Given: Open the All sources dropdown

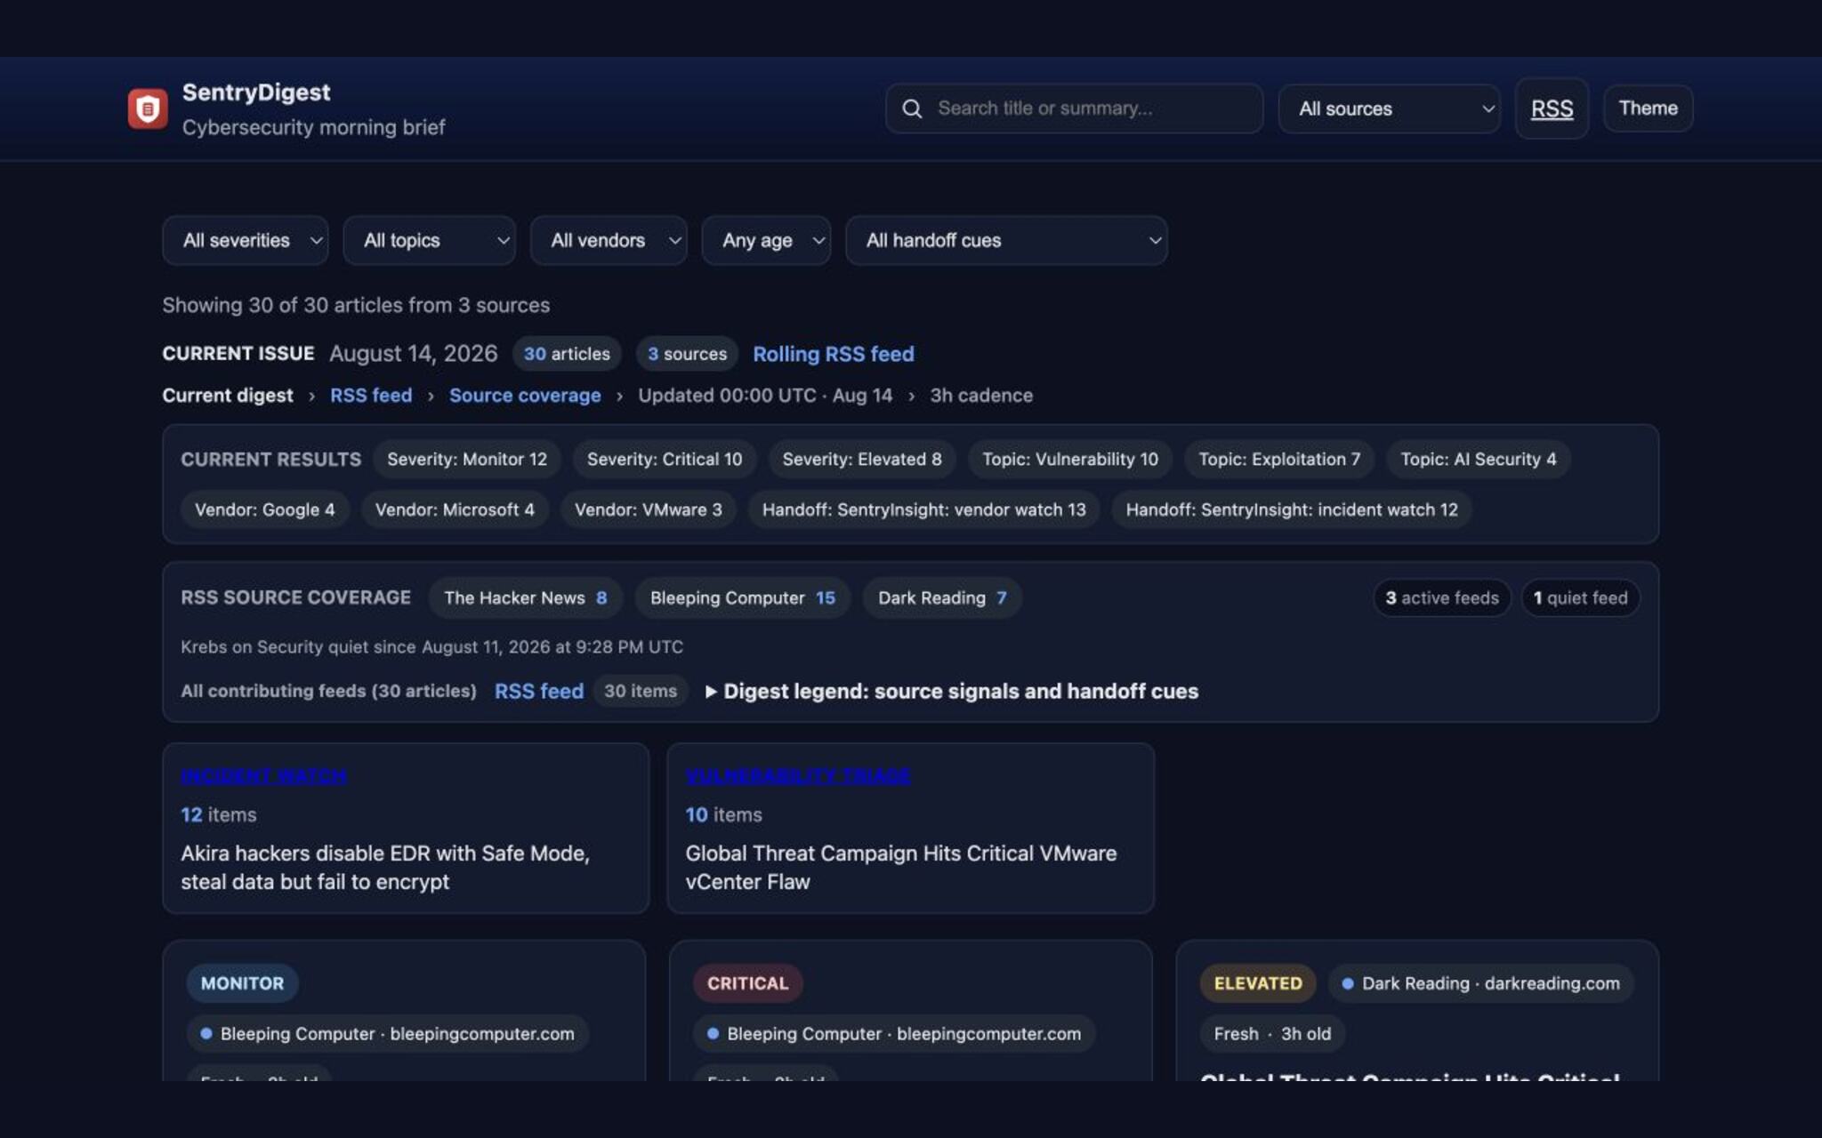Looking at the screenshot, I should coord(1389,108).
